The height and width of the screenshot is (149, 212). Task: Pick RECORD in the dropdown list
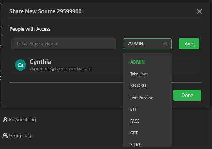tap(138, 86)
